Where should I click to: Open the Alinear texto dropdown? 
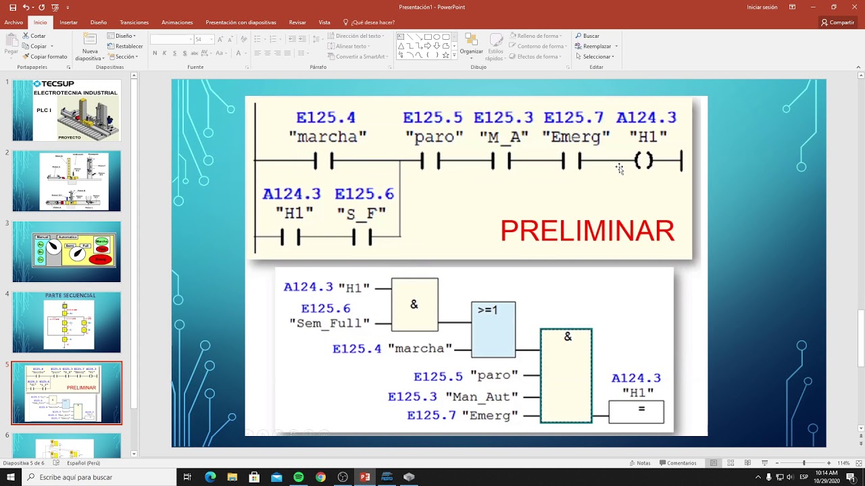coord(349,47)
